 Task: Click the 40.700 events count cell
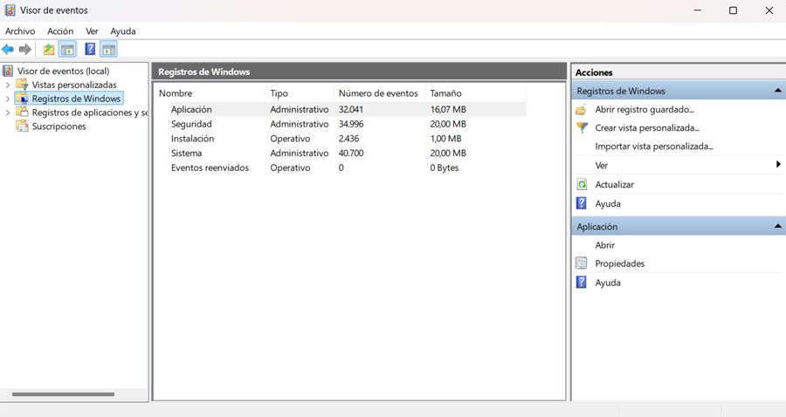click(351, 153)
